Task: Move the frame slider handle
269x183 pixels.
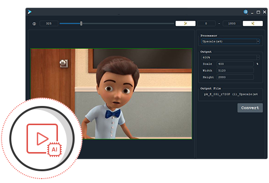Action: 81,24
